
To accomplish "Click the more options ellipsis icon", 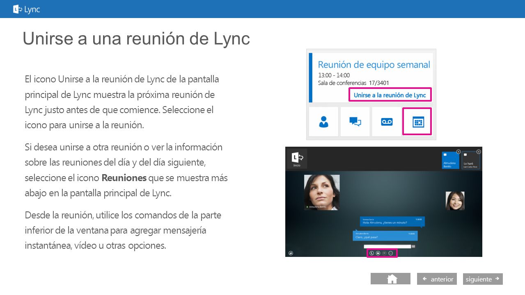I will 390,253.
